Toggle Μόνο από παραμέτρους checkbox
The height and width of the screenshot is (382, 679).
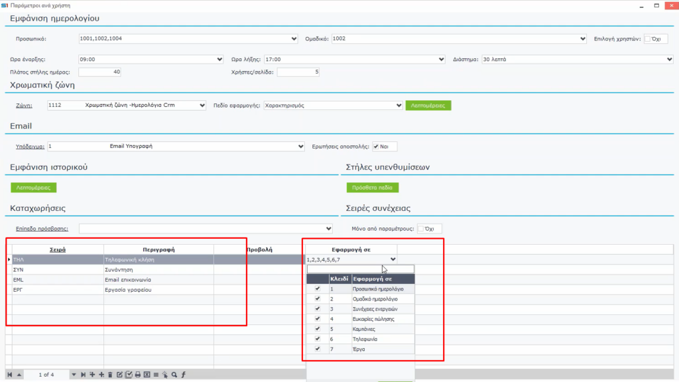coord(420,229)
